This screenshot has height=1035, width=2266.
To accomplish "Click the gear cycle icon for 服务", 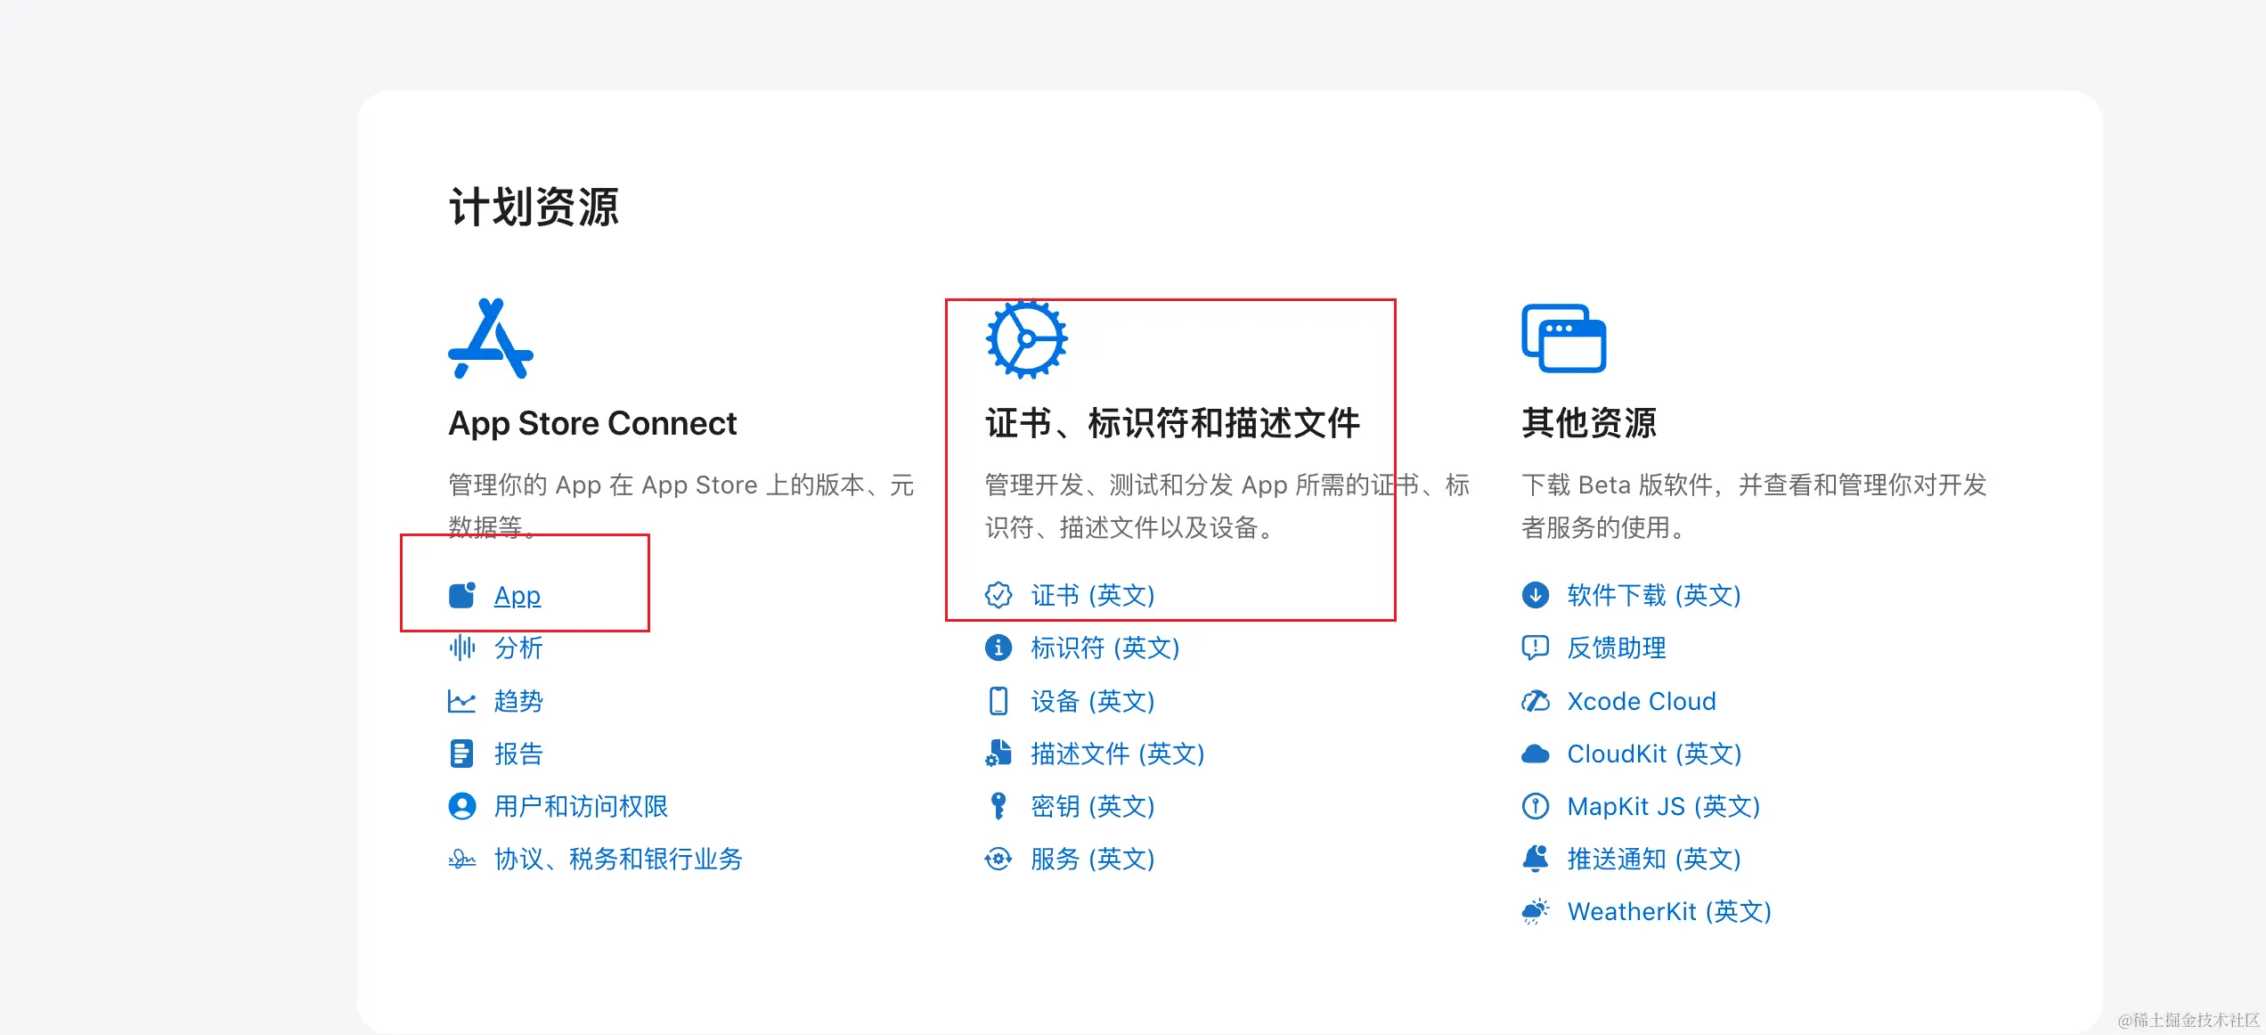I will (x=999, y=860).
